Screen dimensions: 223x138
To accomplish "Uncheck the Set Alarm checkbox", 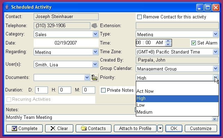I will tap(193, 43).
